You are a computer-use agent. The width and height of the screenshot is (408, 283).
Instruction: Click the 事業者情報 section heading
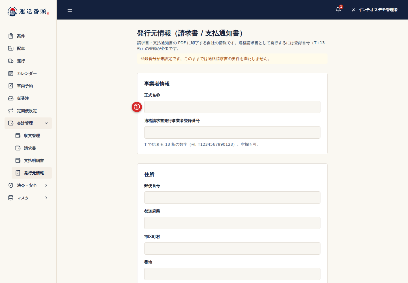157,84
